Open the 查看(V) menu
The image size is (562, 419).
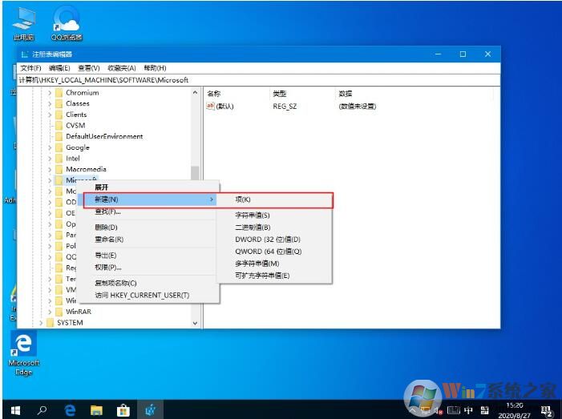click(89, 68)
